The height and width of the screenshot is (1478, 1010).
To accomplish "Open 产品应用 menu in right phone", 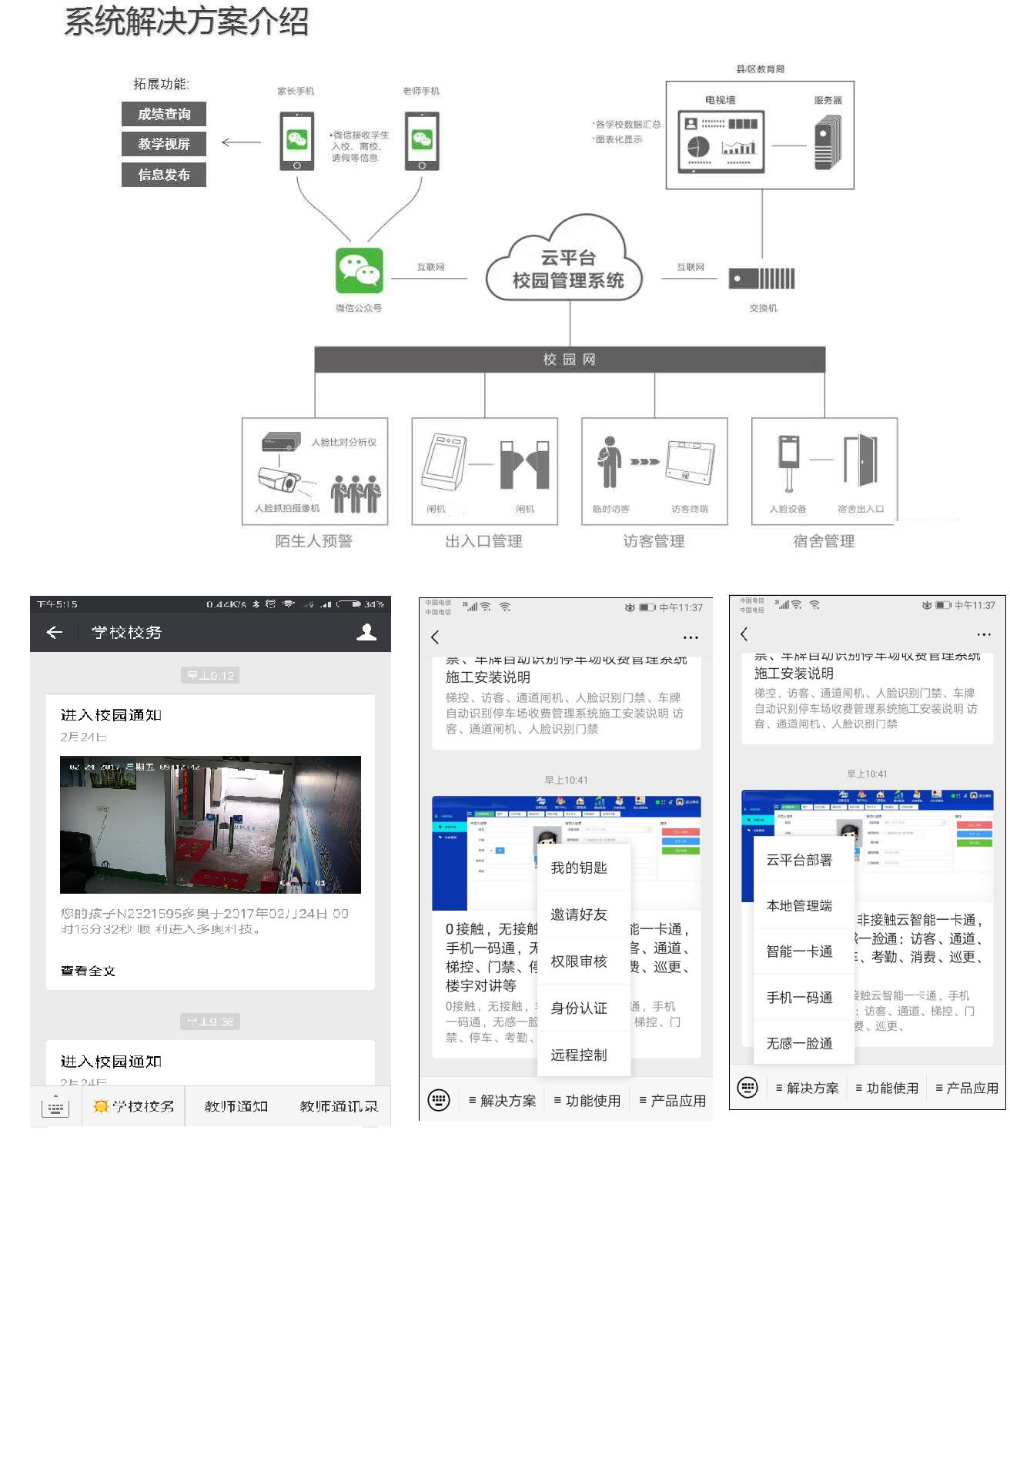I will 966,1088.
